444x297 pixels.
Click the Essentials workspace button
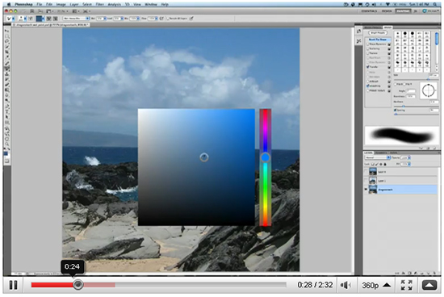pos(369,11)
